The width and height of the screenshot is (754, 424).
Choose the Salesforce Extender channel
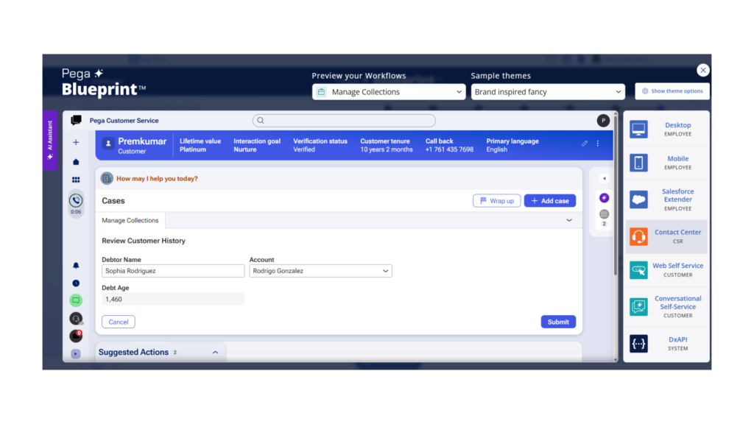click(x=666, y=199)
